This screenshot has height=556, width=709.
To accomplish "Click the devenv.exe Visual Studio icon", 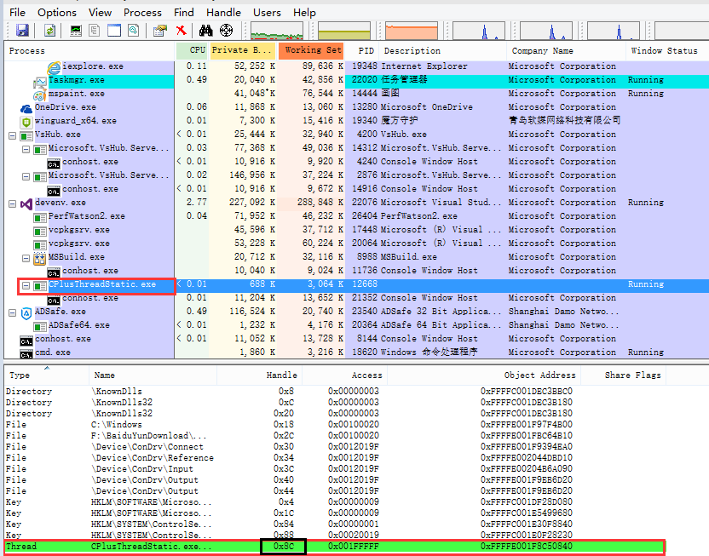I will tap(26, 203).
